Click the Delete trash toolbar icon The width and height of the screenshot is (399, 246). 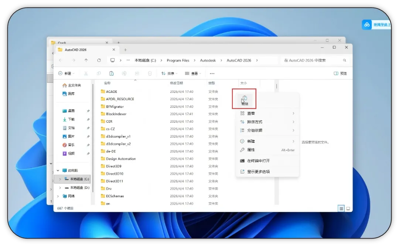coord(150,73)
